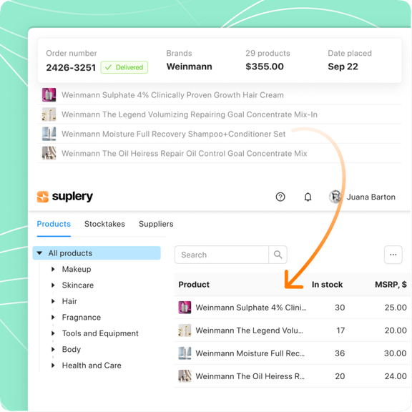This screenshot has height=412, width=412.
Task: Select the Body category label
Action: click(x=72, y=350)
